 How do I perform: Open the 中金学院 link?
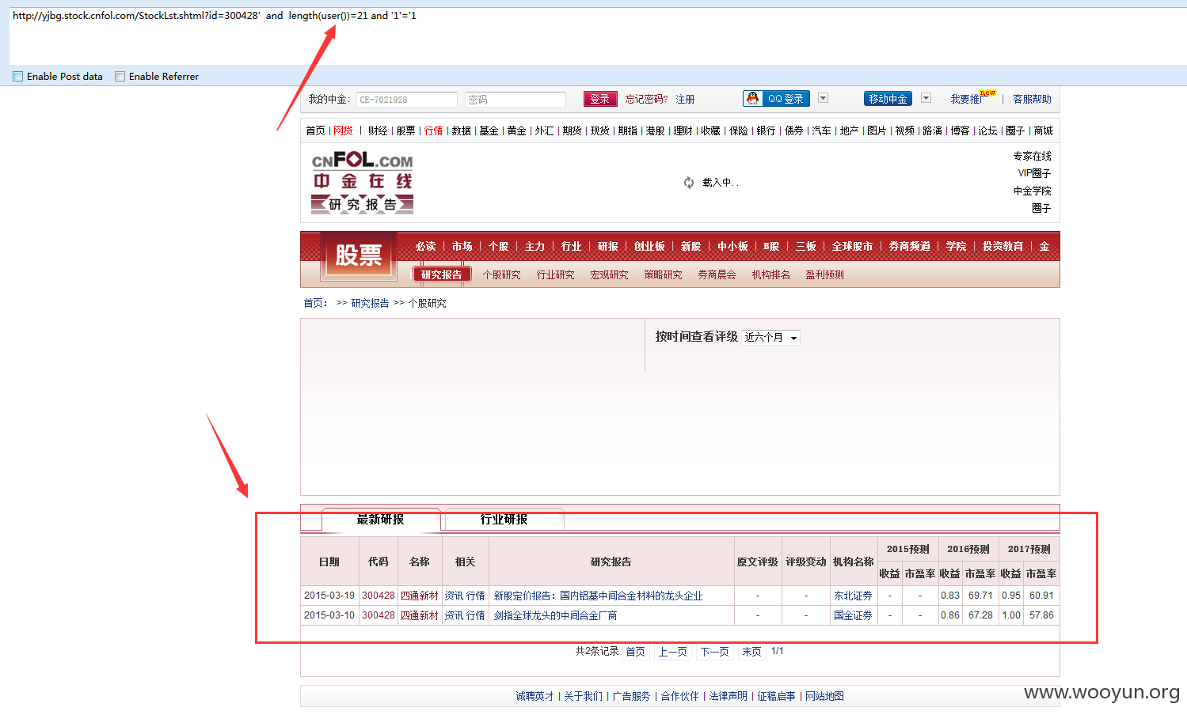1033,191
